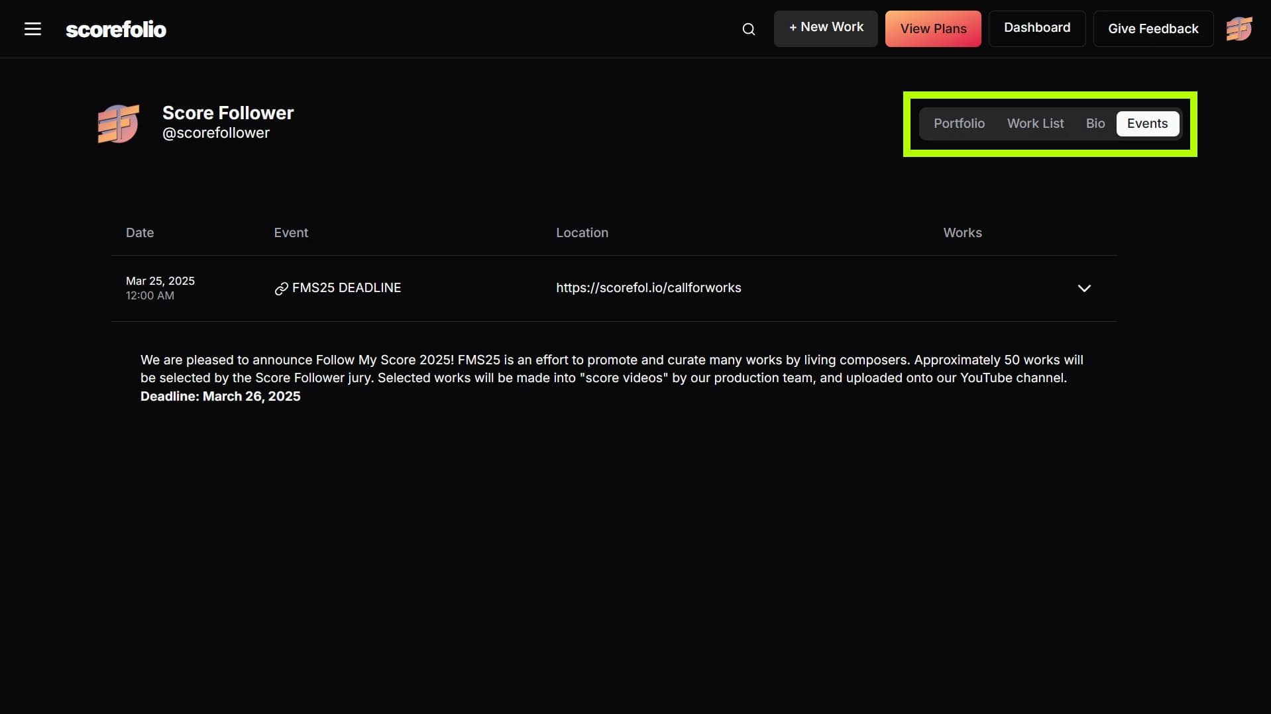Click the link icon beside FMS25 DEADLINE

(281, 289)
